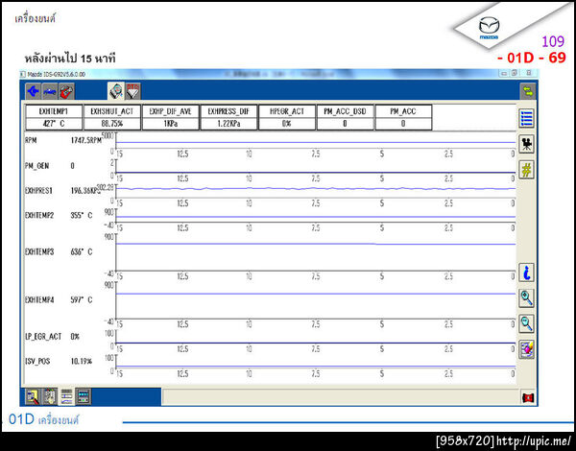Open the blue info icon

coord(526,273)
